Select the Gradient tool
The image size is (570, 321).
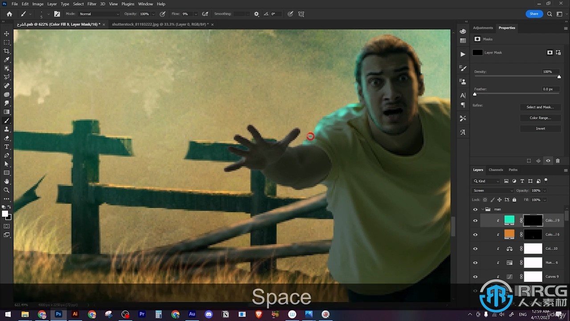pyautogui.click(x=7, y=112)
